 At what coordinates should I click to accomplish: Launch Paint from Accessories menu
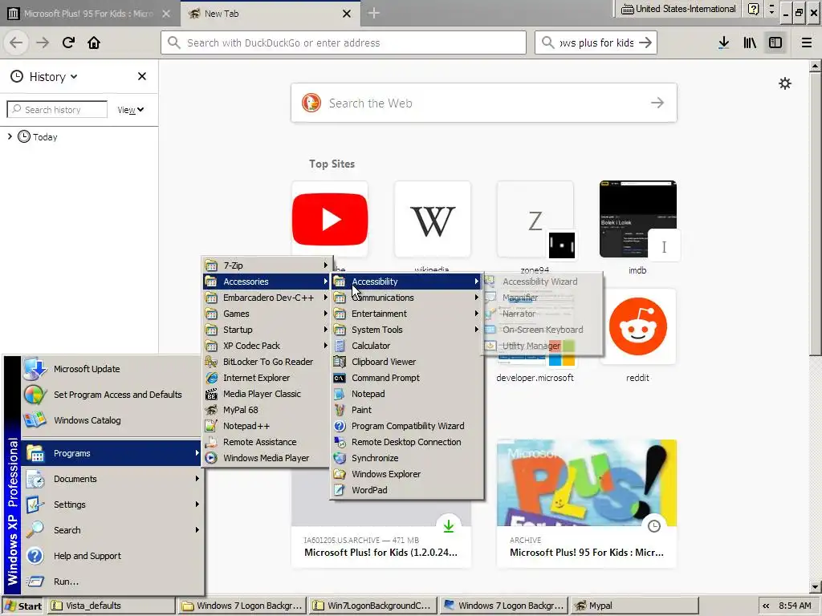click(406, 410)
